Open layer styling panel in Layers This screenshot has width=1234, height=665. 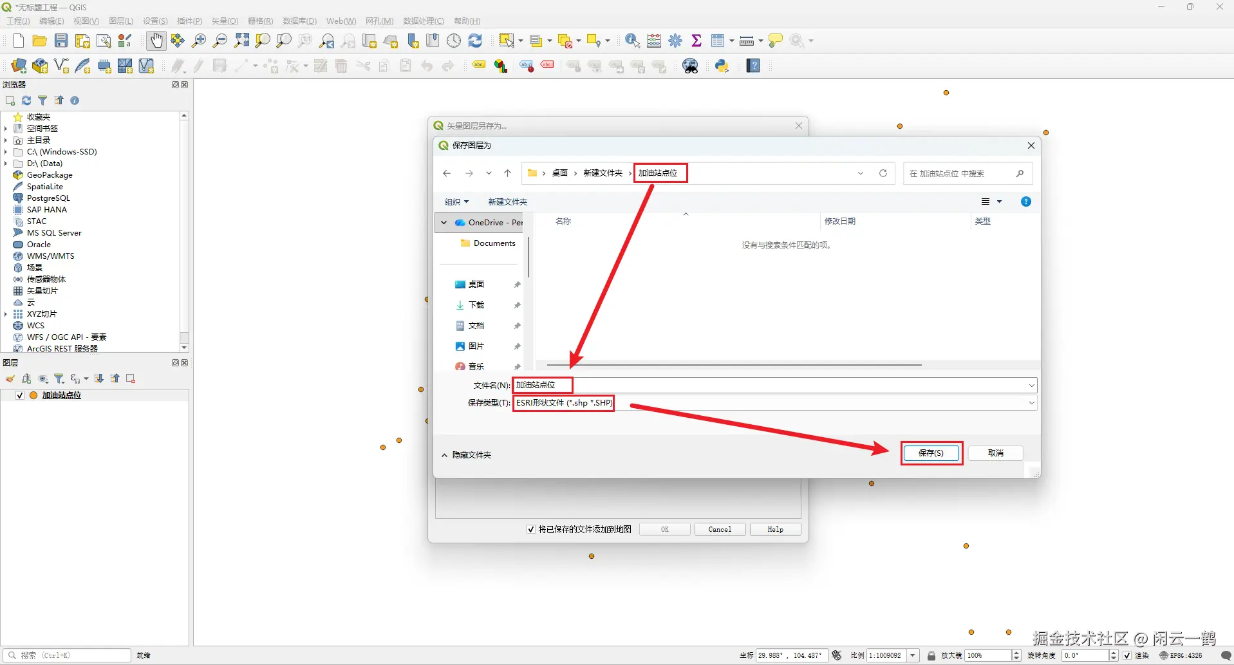pos(10,379)
